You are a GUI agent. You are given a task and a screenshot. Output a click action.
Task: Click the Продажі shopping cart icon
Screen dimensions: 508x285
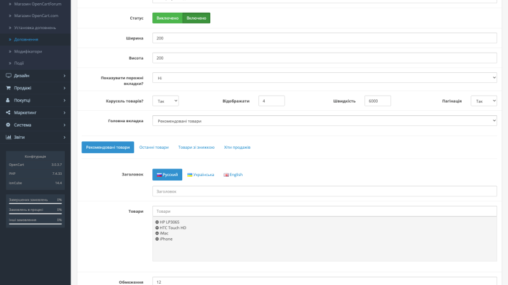pos(8,88)
